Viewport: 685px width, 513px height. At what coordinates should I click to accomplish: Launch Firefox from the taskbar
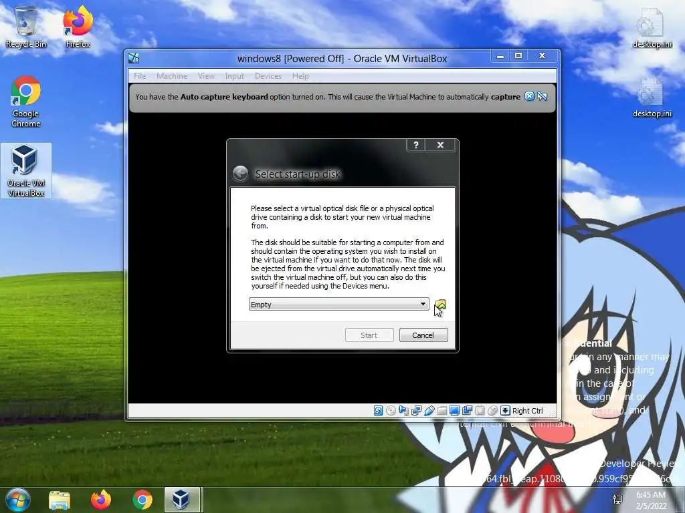pyautogui.click(x=101, y=500)
